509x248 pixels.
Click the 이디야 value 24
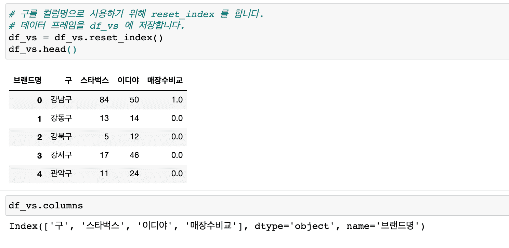[134, 174]
